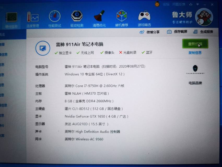Screen dimensions: 222x167
Task: Click the 鲁大师 logo text
Action: pos(182,15)
